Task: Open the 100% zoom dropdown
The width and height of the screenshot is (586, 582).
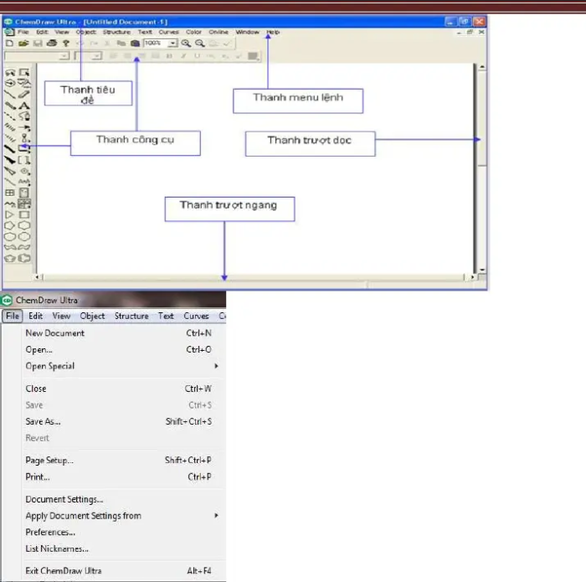Action: click(x=172, y=44)
